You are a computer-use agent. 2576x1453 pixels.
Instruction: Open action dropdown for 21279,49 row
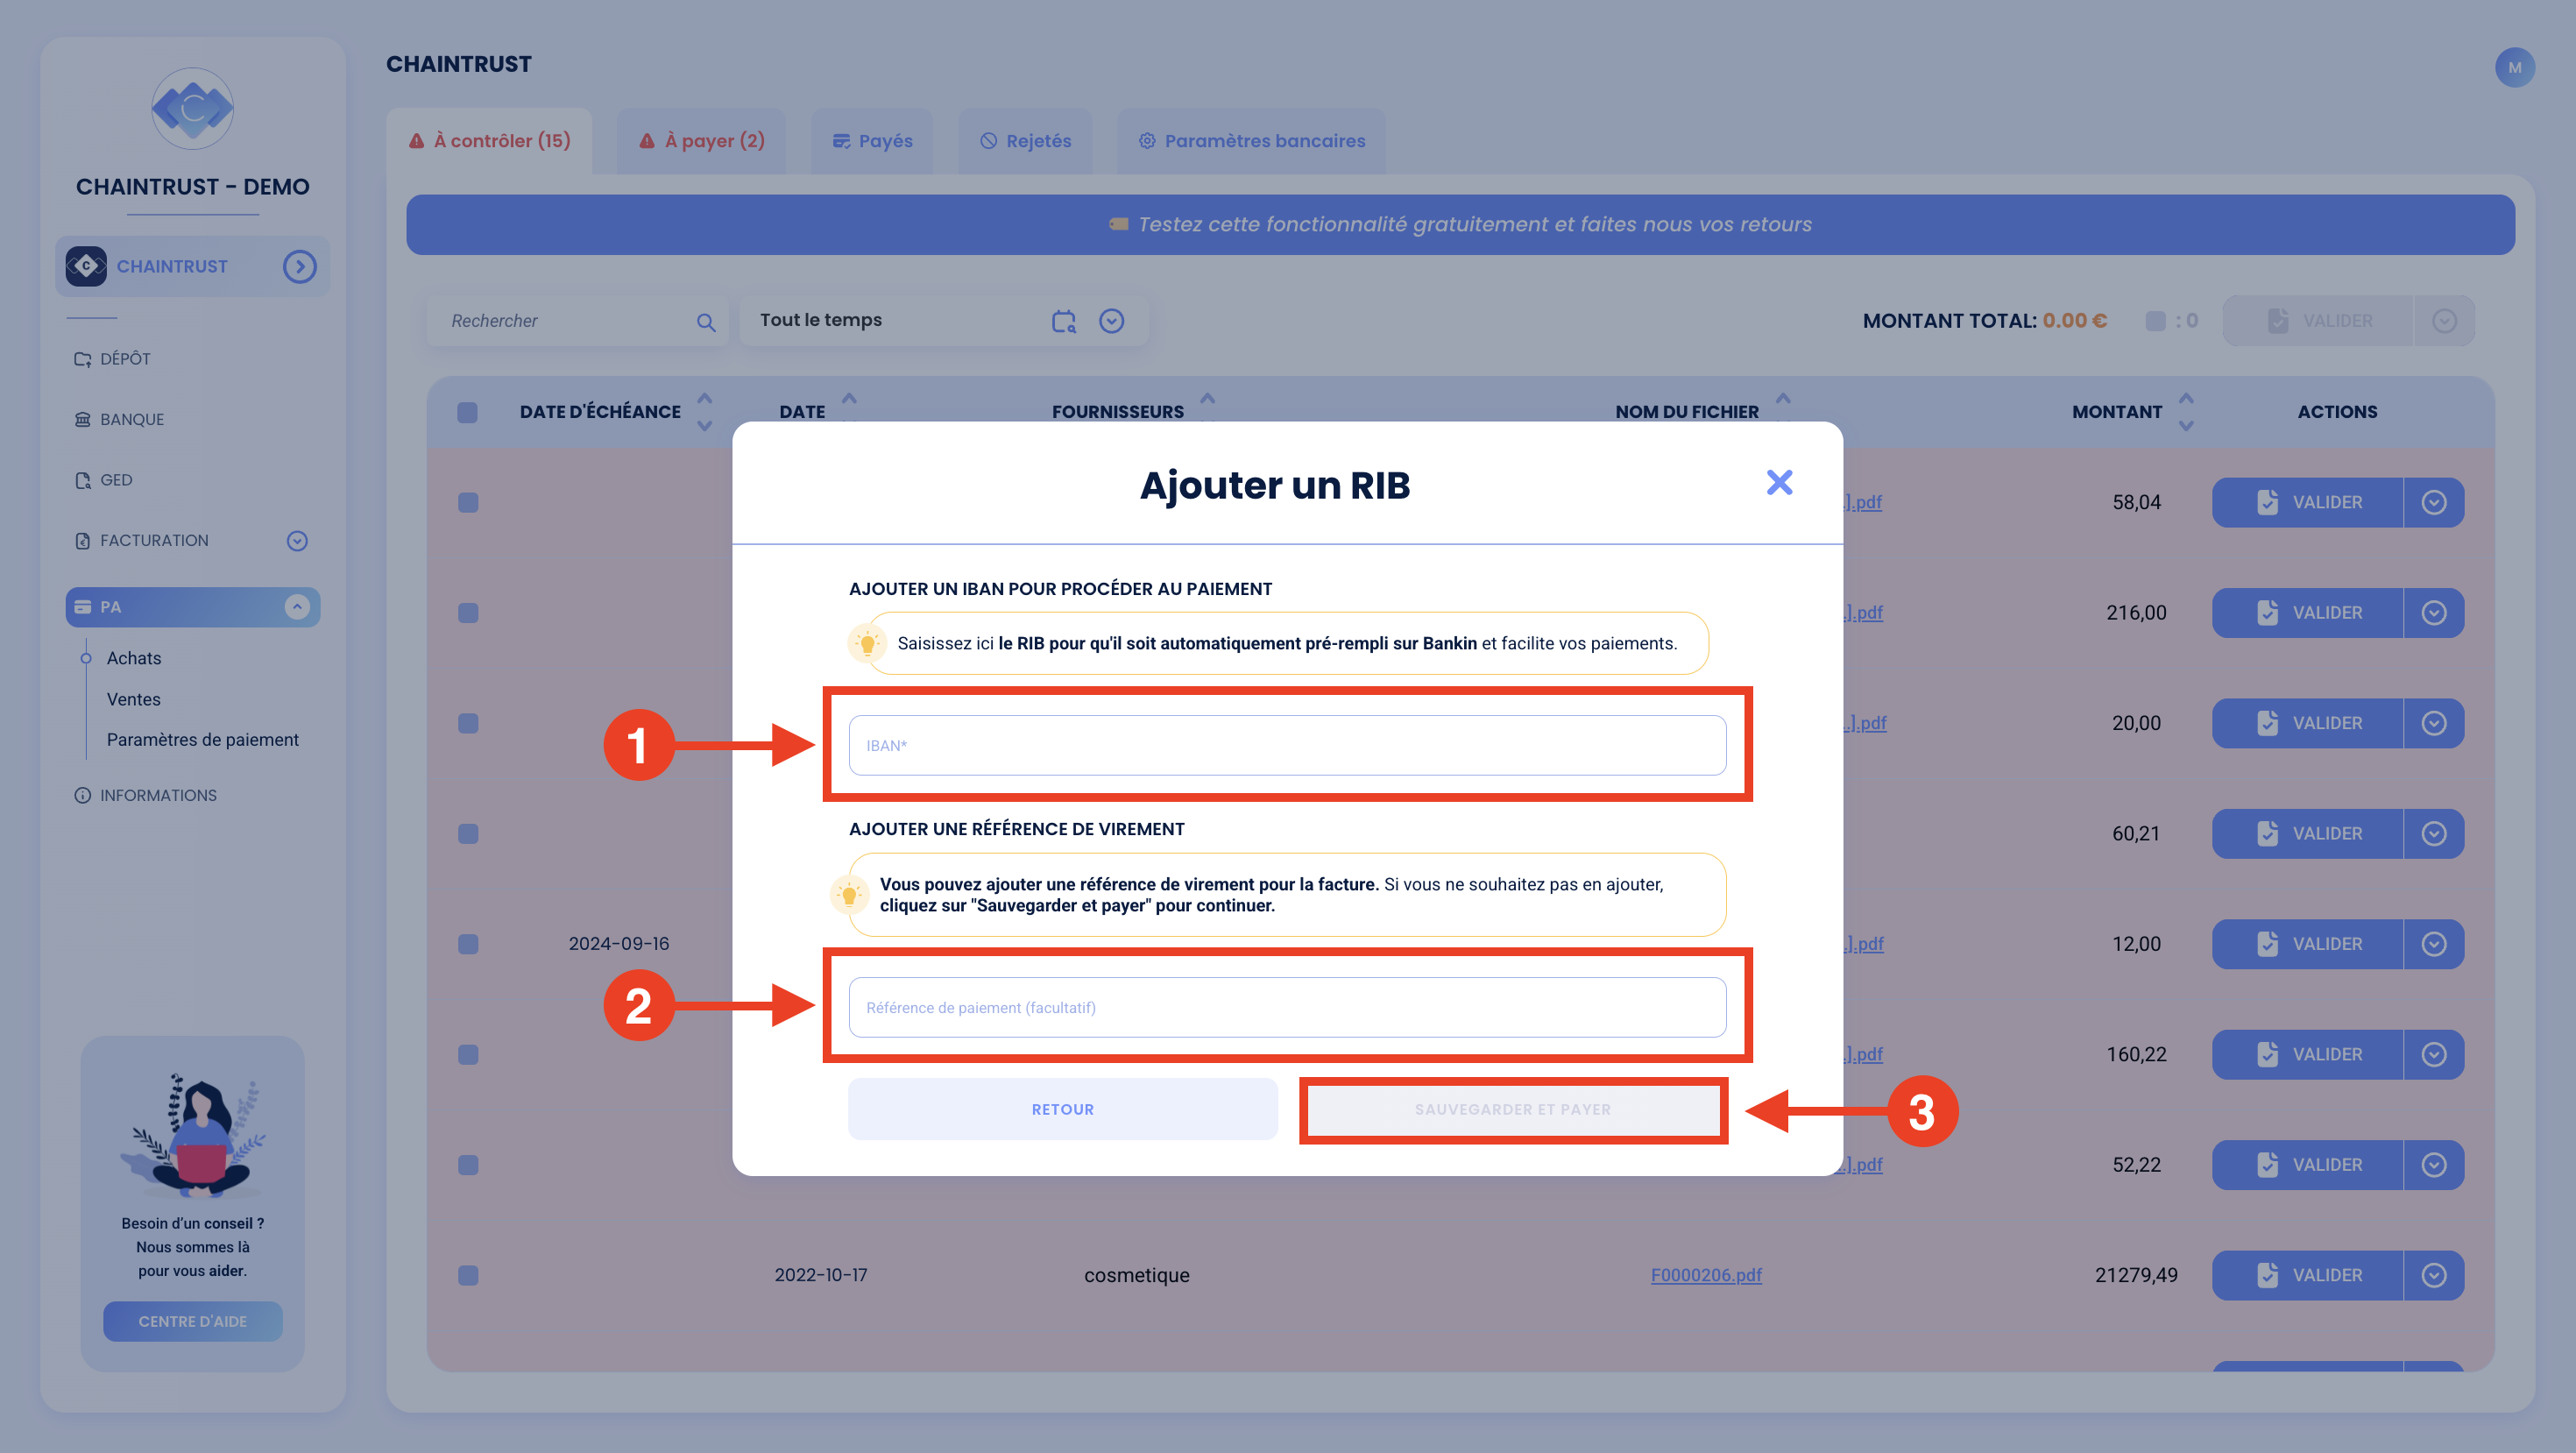pos(2434,1276)
